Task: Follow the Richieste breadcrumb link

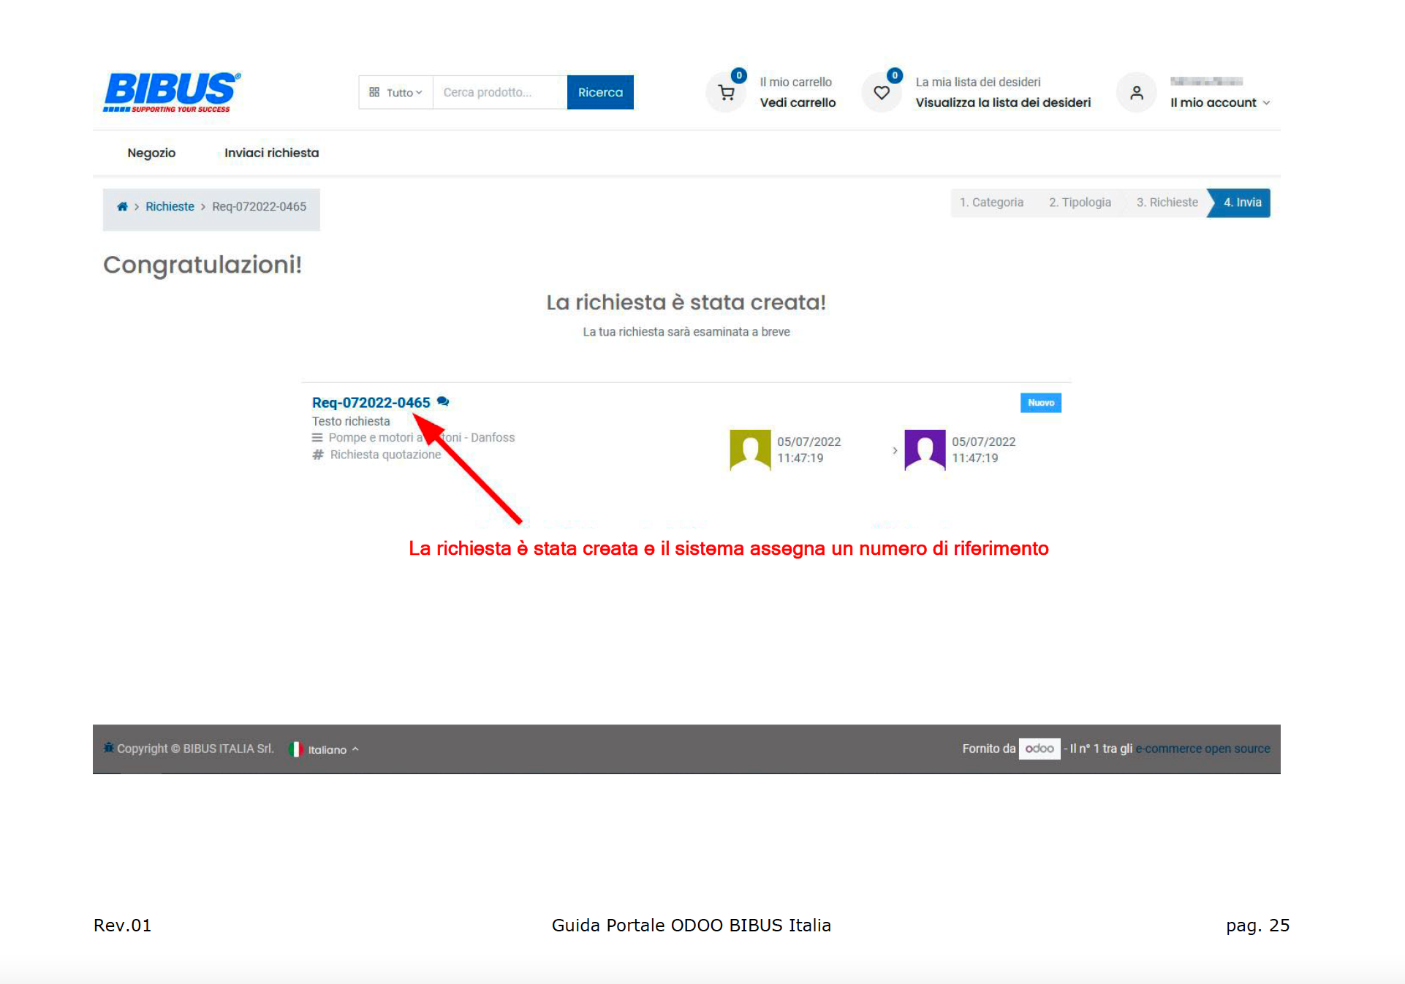Action: (x=170, y=207)
